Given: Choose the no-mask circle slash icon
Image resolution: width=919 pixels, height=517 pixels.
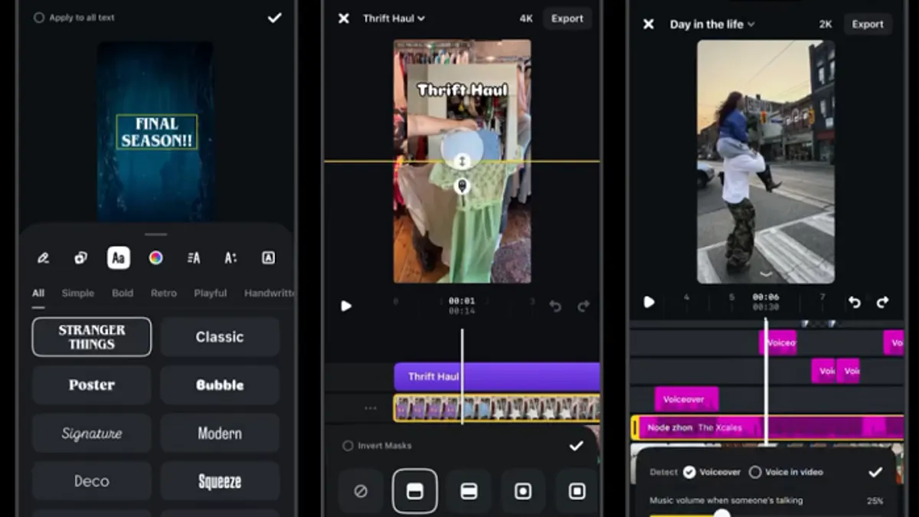Looking at the screenshot, I should (x=361, y=491).
